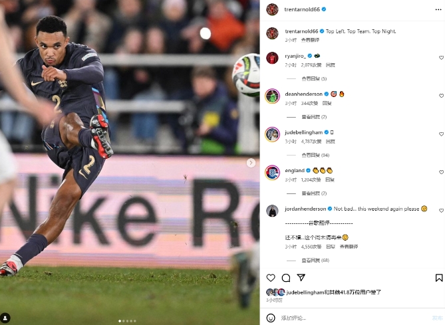Expand the 5 replies under ryanjiro_
This screenshot has width=445, height=325.
coord(314,78)
